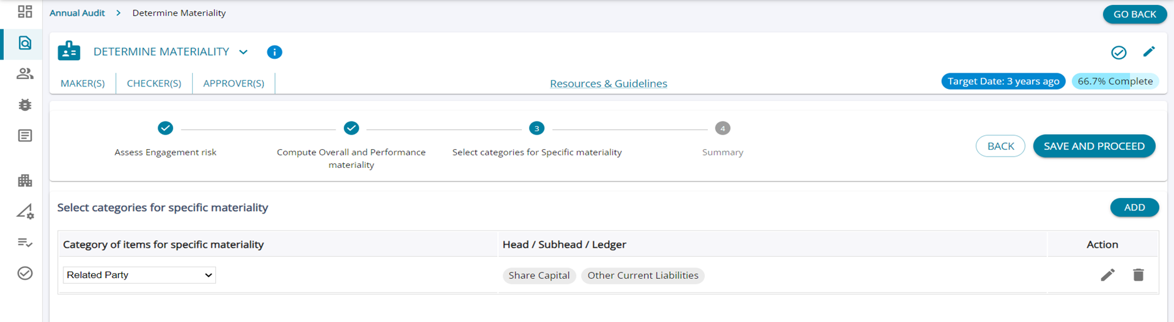Open the Resources & Guidelines link
The image size is (1174, 322).
pyautogui.click(x=608, y=83)
